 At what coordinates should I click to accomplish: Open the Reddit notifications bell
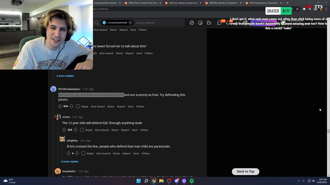point(228,23)
